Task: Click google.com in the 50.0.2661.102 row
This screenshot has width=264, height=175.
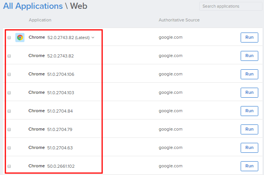Action: (x=171, y=166)
